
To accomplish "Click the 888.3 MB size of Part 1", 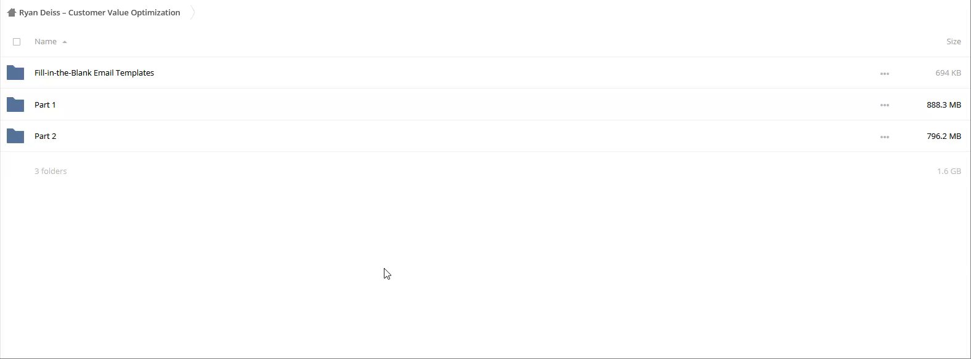I will 943,105.
